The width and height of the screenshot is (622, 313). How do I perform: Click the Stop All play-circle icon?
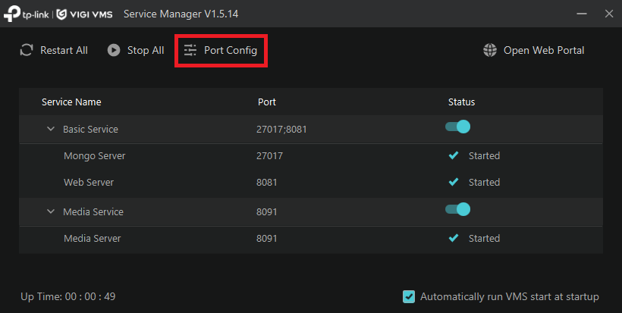(x=114, y=50)
